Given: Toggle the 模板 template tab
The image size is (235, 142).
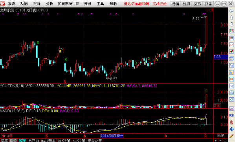Looking at the screenshot, I should (13, 140).
